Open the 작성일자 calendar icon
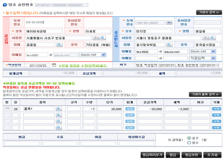 click(x=54, y=65)
